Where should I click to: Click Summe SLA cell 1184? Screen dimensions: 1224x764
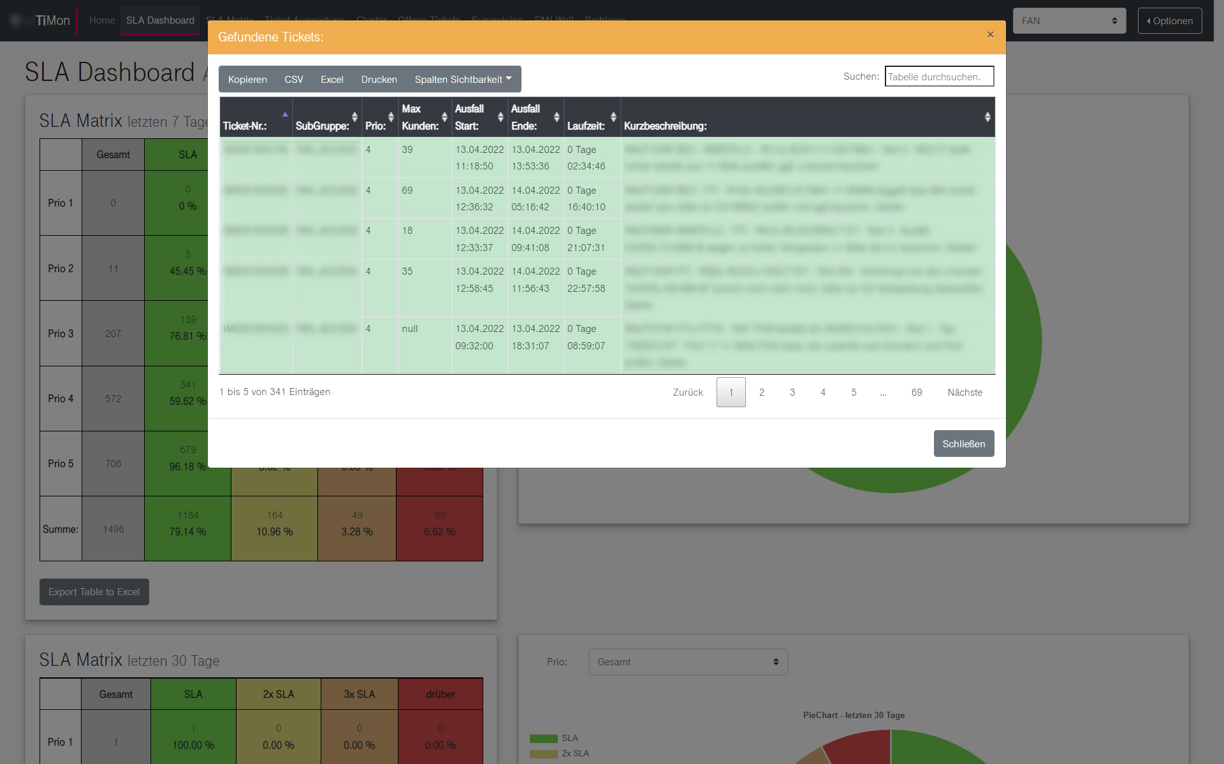point(188,529)
